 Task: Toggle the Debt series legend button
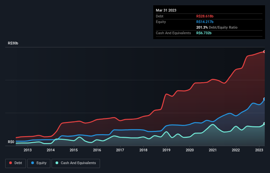click(x=16, y=163)
